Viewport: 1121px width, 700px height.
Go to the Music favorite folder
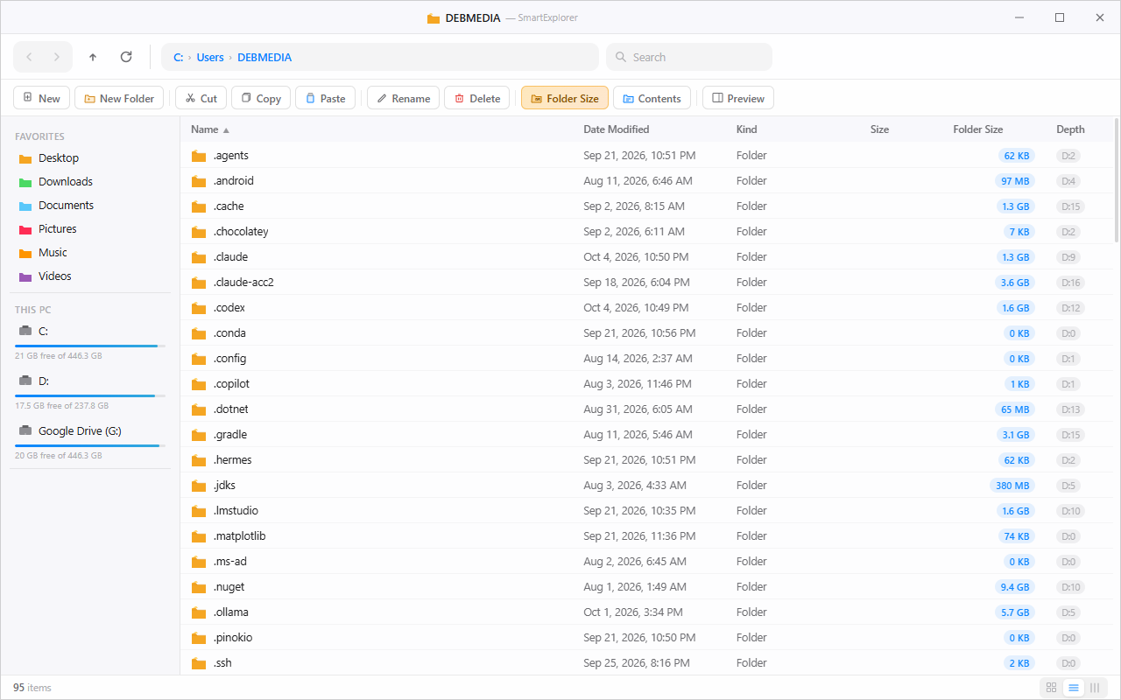[x=90, y=253]
